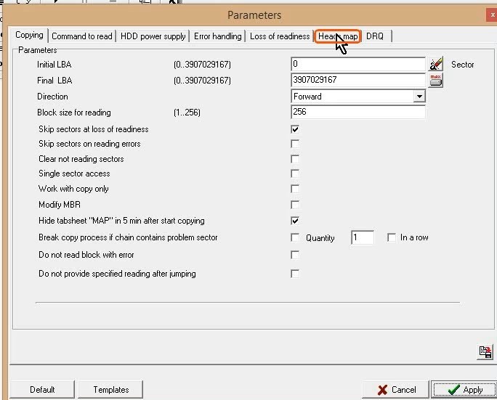
Task: Select the HDD power supply tab
Action: tap(153, 36)
